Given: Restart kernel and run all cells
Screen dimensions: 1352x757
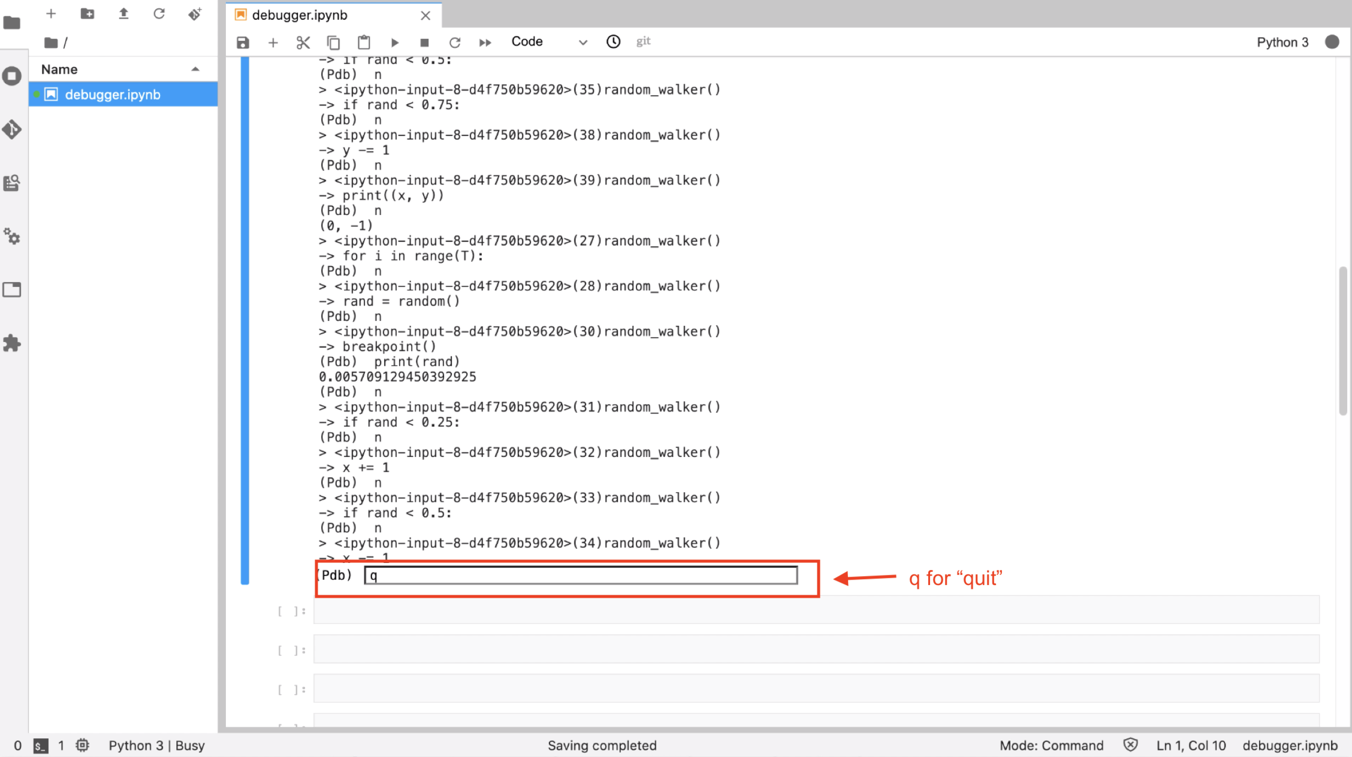Looking at the screenshot, I should 485,43.
